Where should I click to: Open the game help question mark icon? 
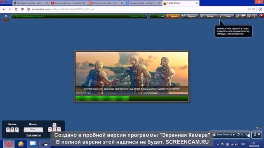tap(255, 16)
